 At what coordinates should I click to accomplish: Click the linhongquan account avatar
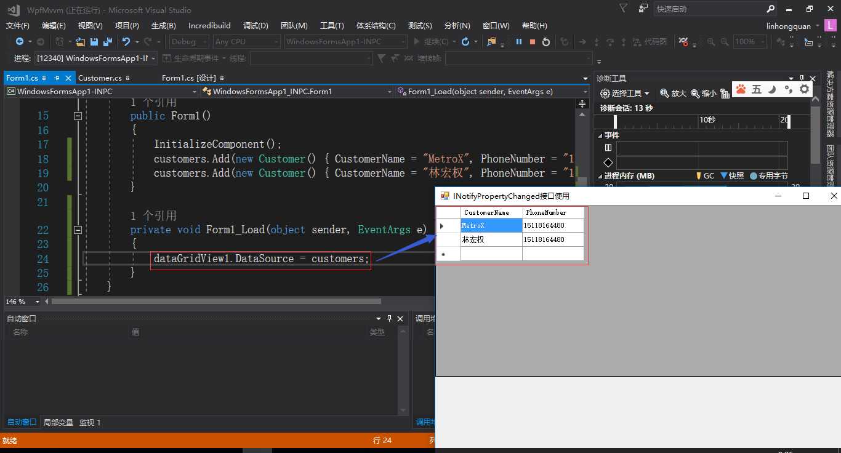832,26
